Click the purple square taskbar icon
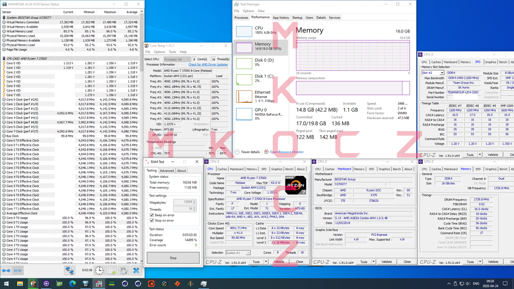 [46, 284]
